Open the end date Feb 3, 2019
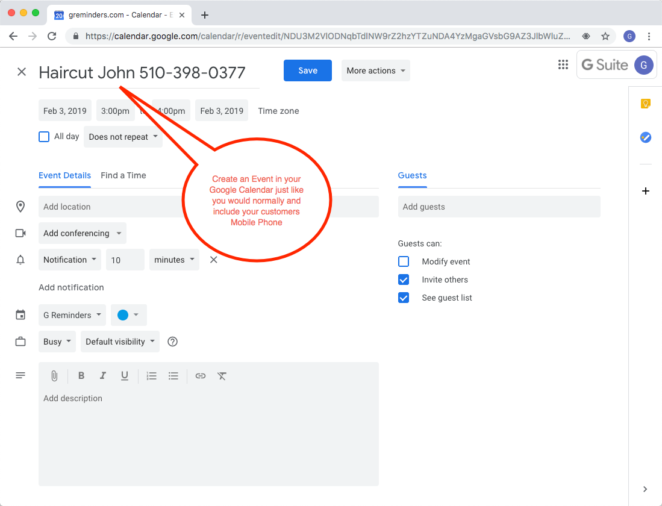This screenshot has width=662, height=506. [x=222, y=111]
